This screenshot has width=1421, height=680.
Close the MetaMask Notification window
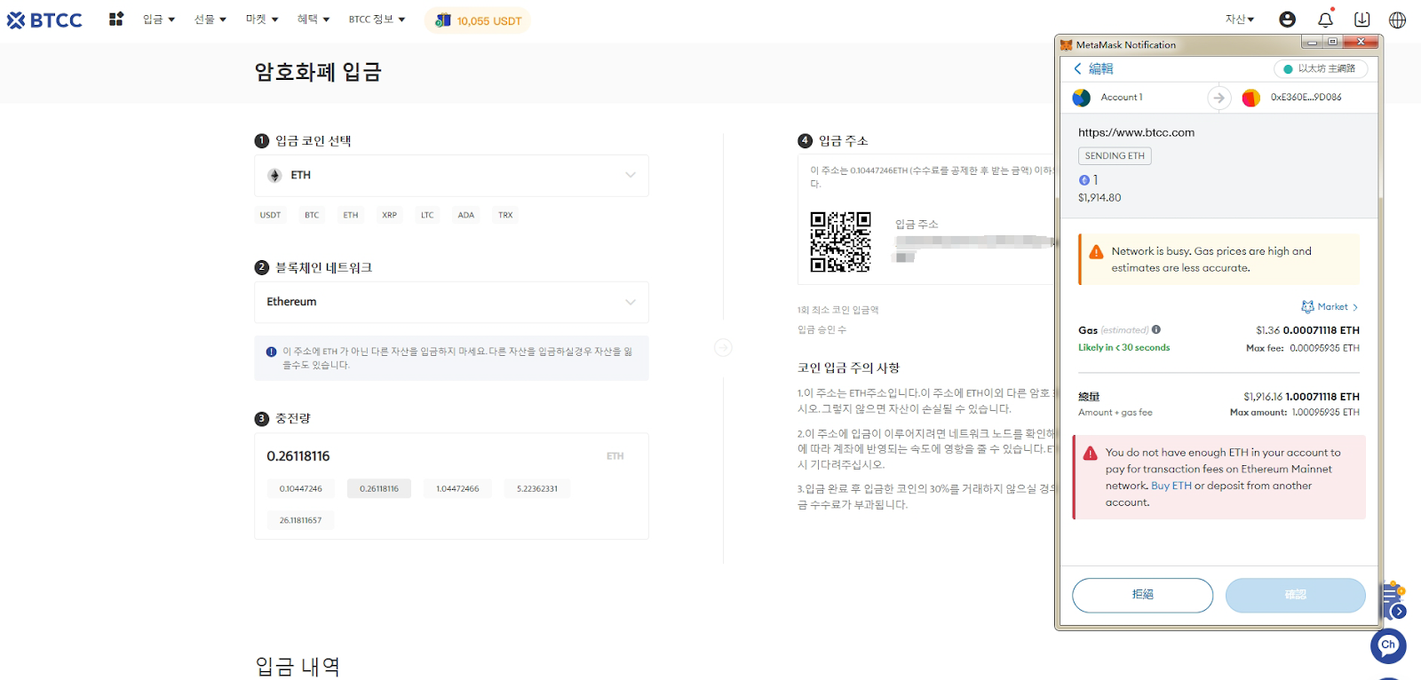coord(1360,42)
